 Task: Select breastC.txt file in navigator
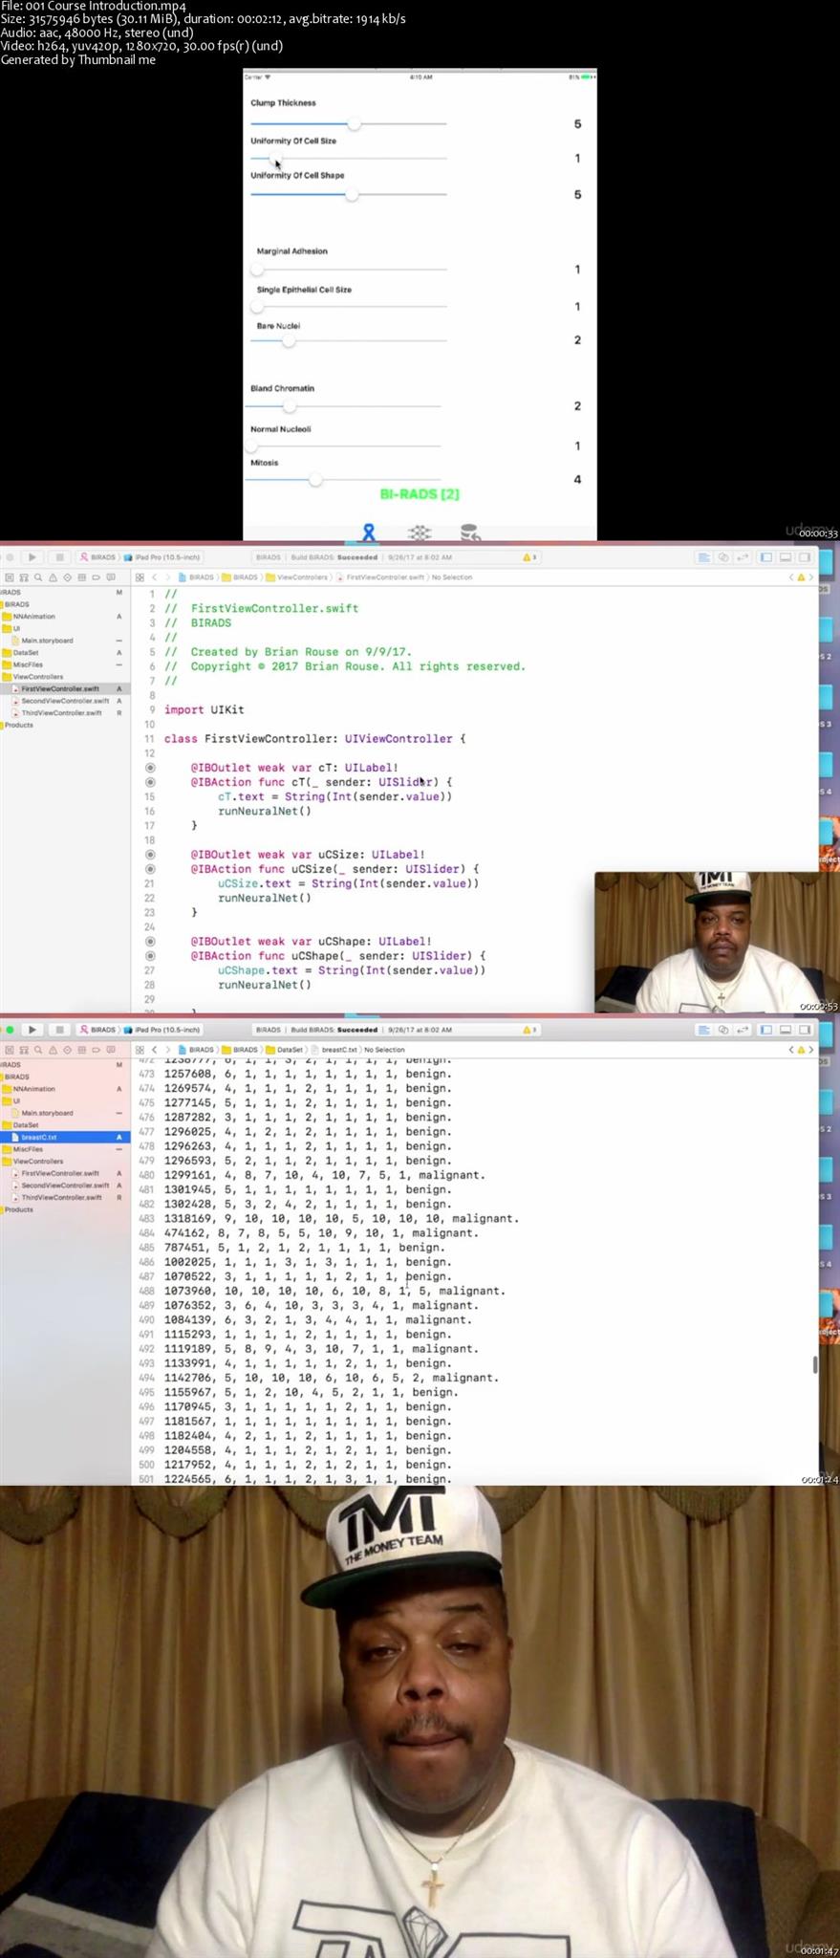coord(63,1137)
